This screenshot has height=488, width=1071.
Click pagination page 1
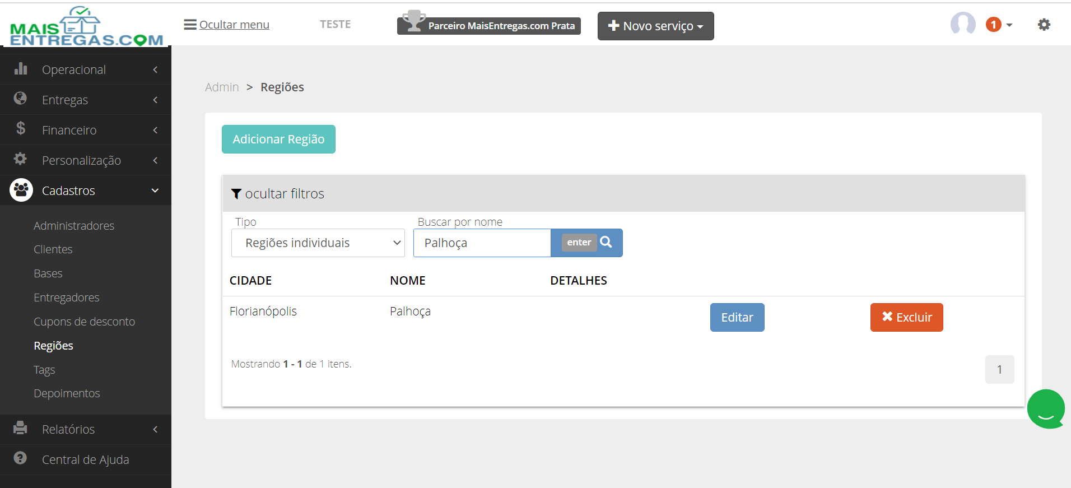tap(999, 369)
